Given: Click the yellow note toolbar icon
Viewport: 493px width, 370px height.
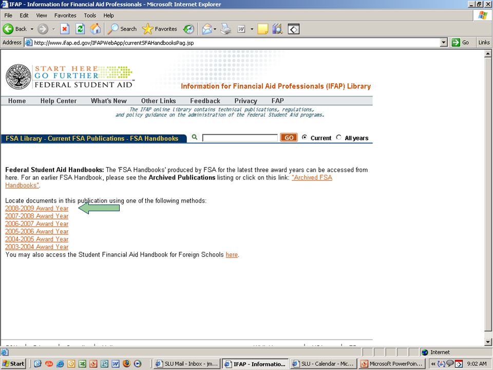Looking at the screenshot, I should pyautogui.click(x=262, y=29).
